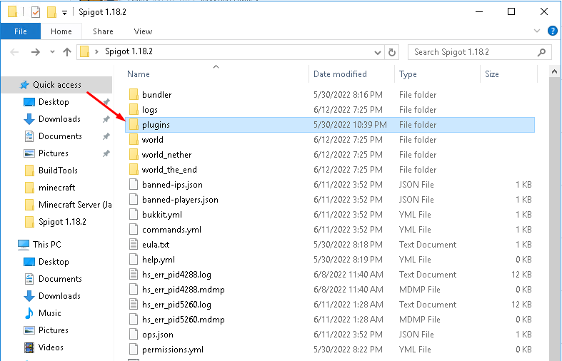Image resolution: width=562 pixels, height=361 pixels.
Task: Select This PC in navigation pane
Action: [x=47, y=245]
